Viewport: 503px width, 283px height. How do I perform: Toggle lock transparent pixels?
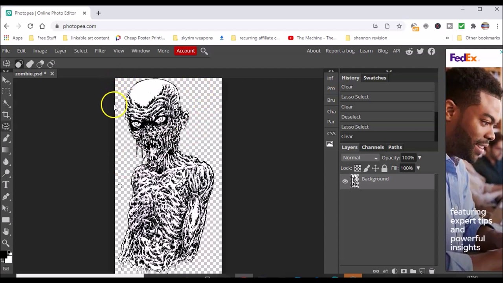click(358, 168)
